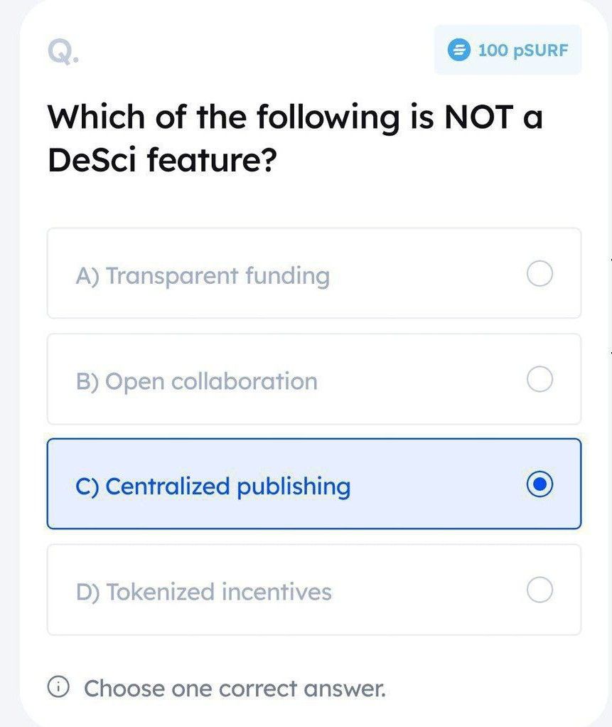The image size is (612, 727).
Task: Select the radio button for option A
Action: coord(539,274)
